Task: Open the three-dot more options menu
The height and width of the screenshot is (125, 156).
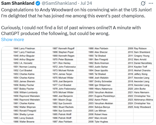Action: click(151, 3)
